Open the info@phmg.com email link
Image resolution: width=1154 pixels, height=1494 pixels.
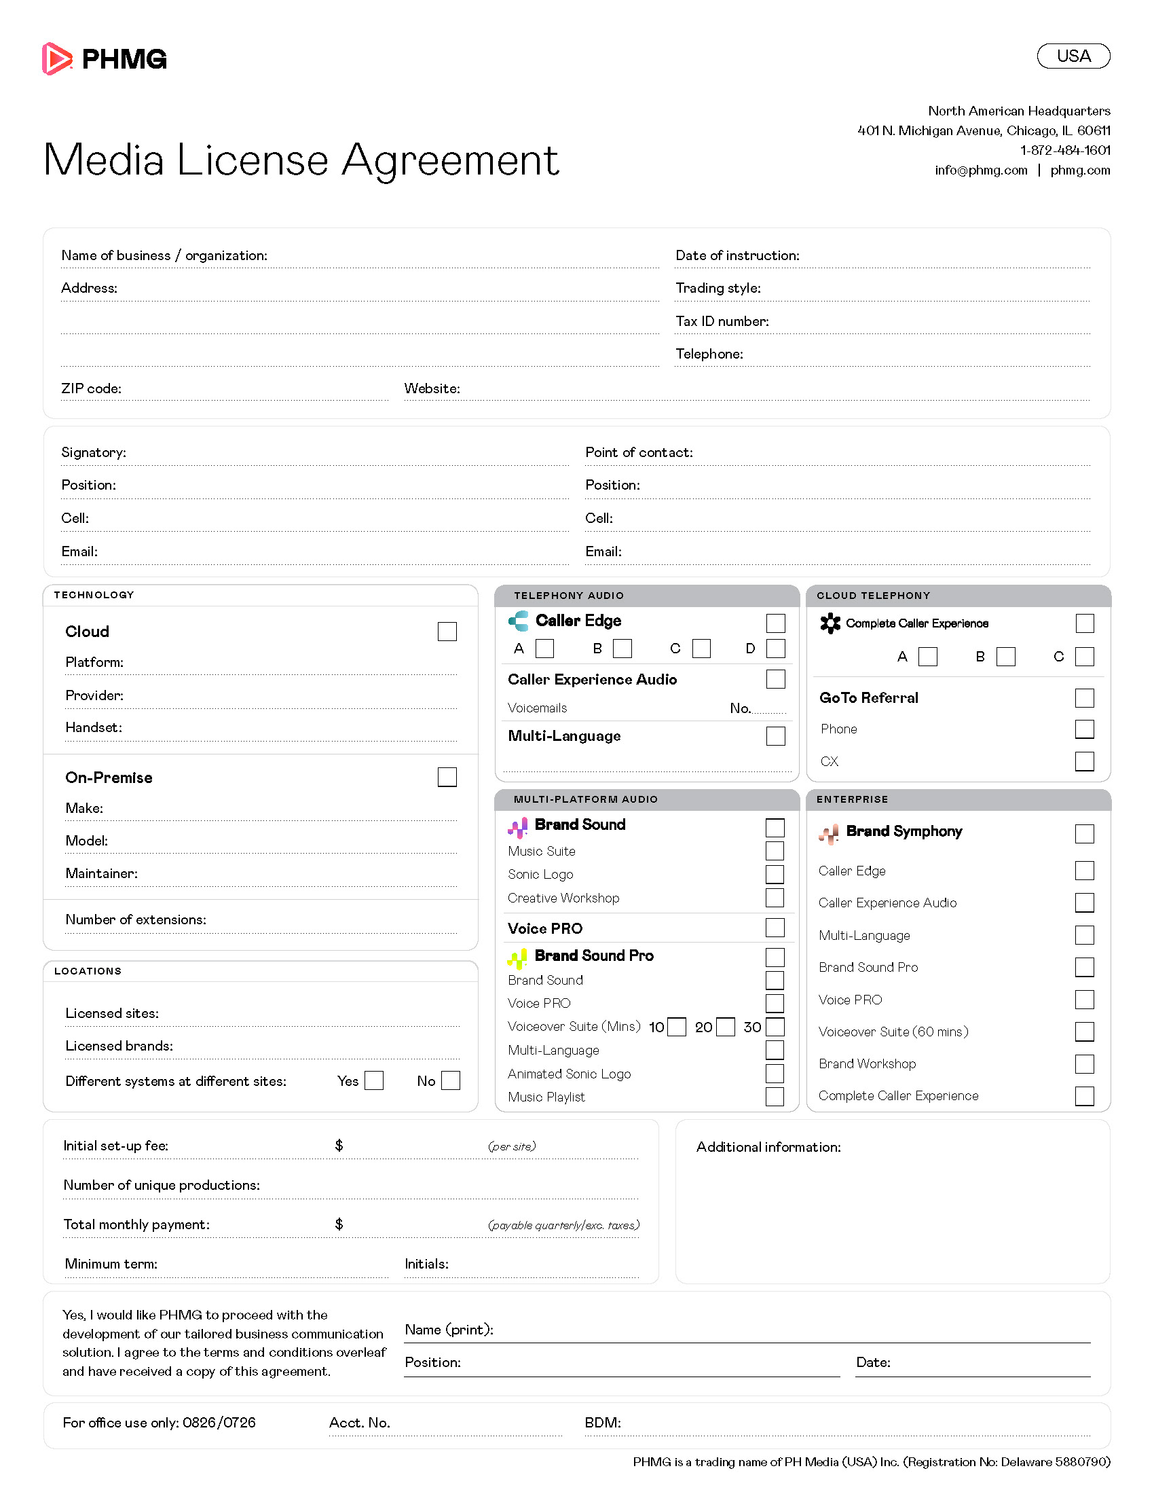coord(981,170)
